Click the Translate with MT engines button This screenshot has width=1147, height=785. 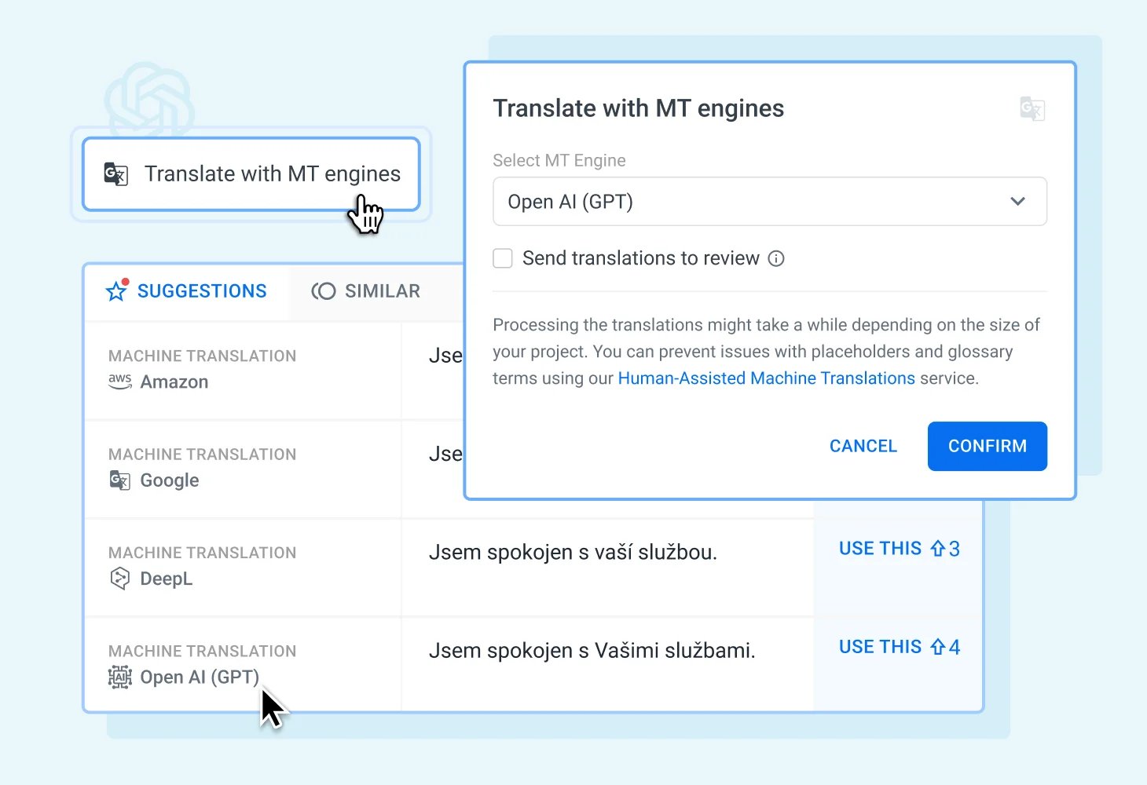coord(251,174)
